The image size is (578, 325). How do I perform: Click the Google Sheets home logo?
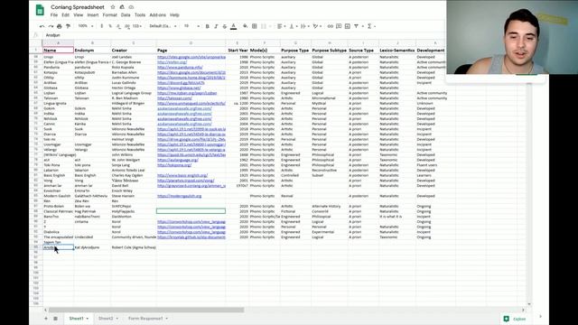coord(40,10)
